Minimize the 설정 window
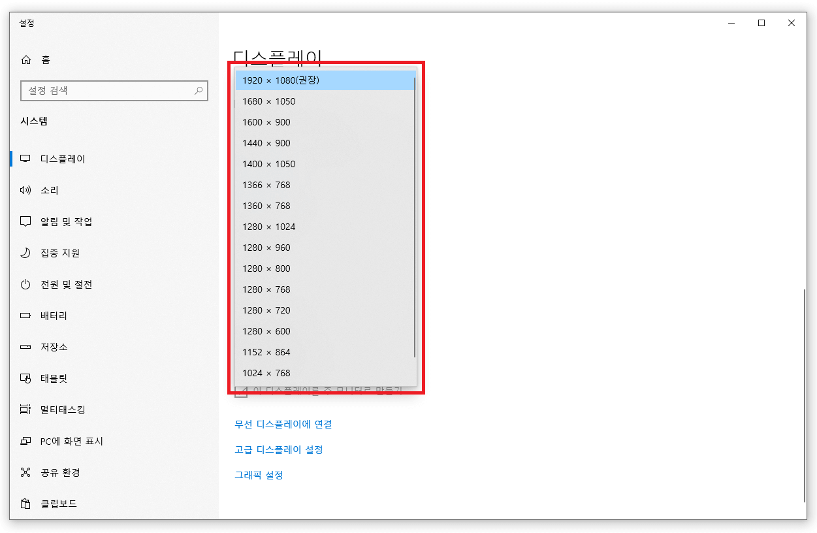Viewport: 817px width, 533px height. pyautogui.click(x=731, y=23)
